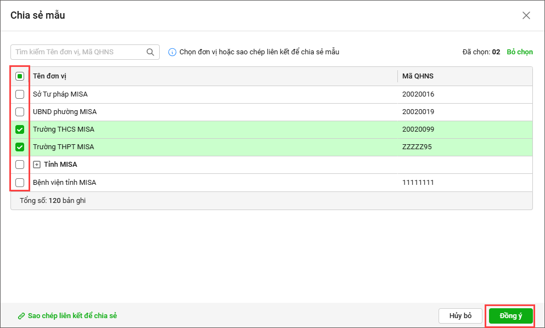Tick the UBND phường MISA checkbox

[20, 112]
